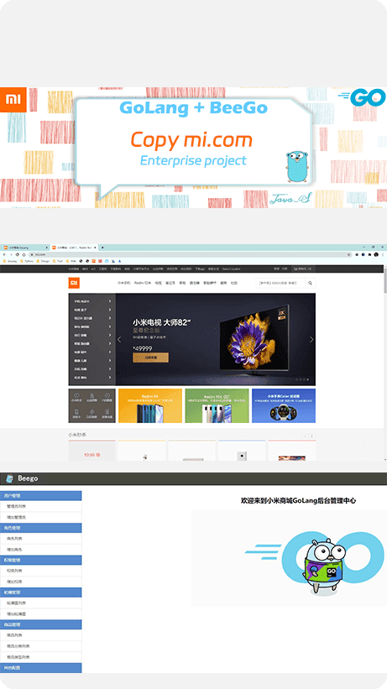Go to next flash sale page arrow
This screenshot has width=387, height=689.
click(311, 436)
